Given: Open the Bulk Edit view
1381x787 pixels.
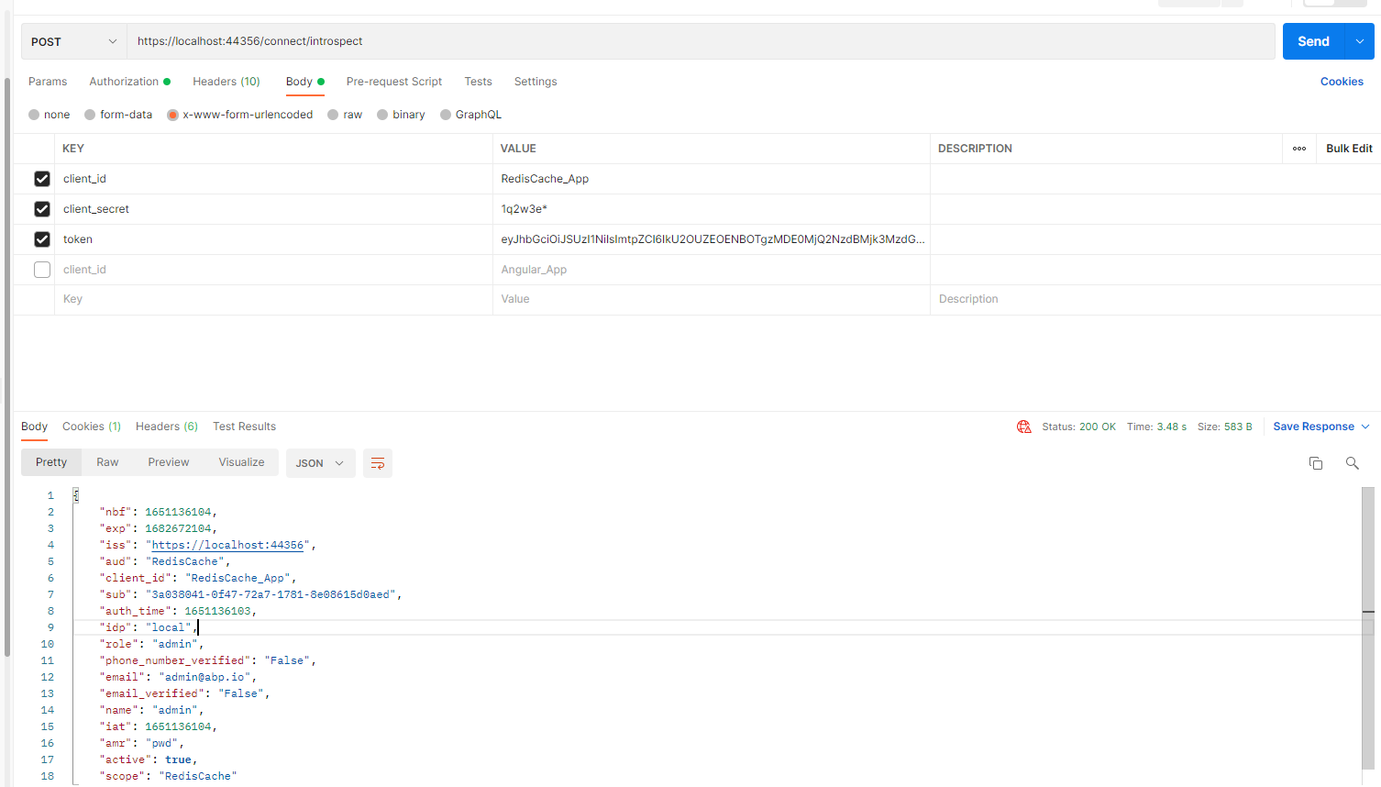Looking at the screenshot, I should [1348, 148].
